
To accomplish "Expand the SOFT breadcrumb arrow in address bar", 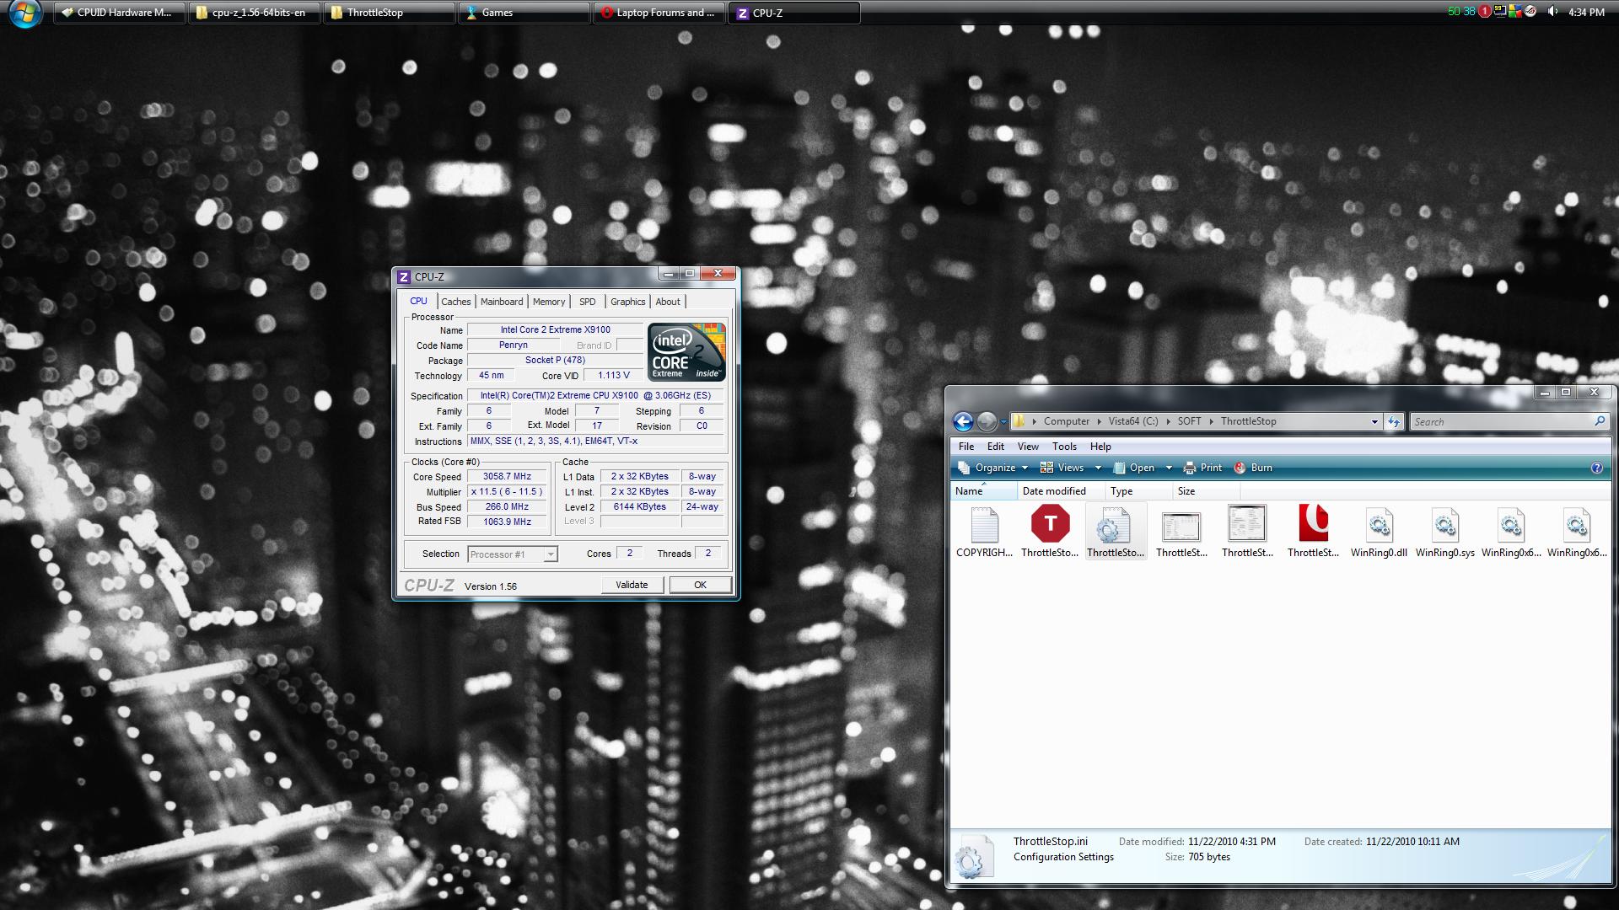I will pyautogui.click(x=1211, y=421).
